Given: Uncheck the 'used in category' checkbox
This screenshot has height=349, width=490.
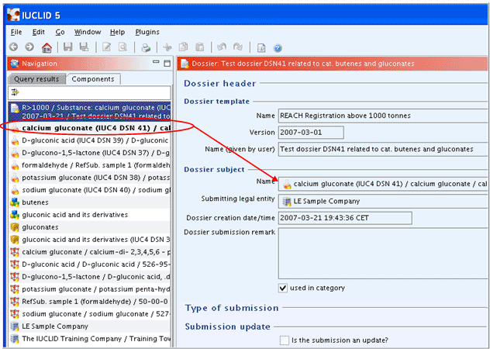Looking at the screenshot, I should (x=283, y=288).
